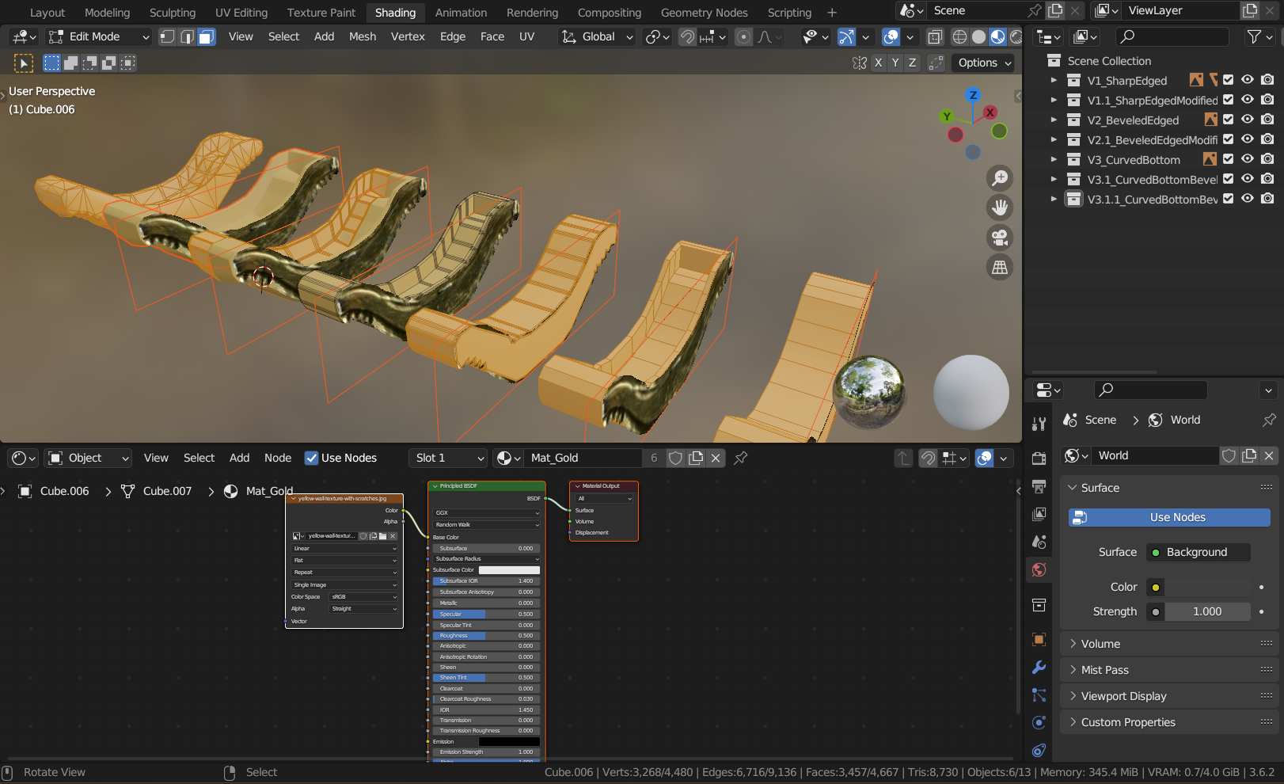Switch to the Layout workspace tab
Image resolution: width=1284 pixels, height=784 pixels.
47,13
